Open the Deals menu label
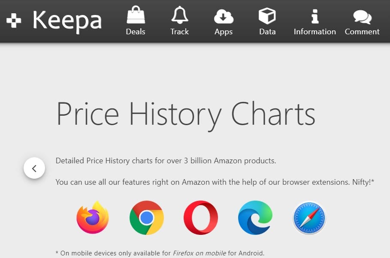Screen dimensions: 390x258 pyautogui.click(x=136, y=32)
